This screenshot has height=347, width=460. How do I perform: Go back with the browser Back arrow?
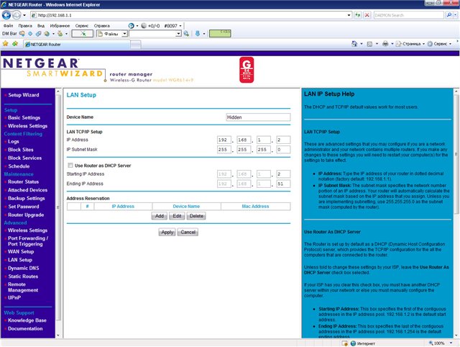click(6, 14)
